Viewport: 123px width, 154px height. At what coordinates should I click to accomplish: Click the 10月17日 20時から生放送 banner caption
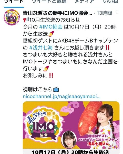tap(71, 152)
